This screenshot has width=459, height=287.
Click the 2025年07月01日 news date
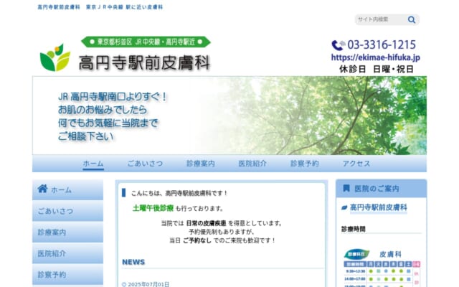148,284
